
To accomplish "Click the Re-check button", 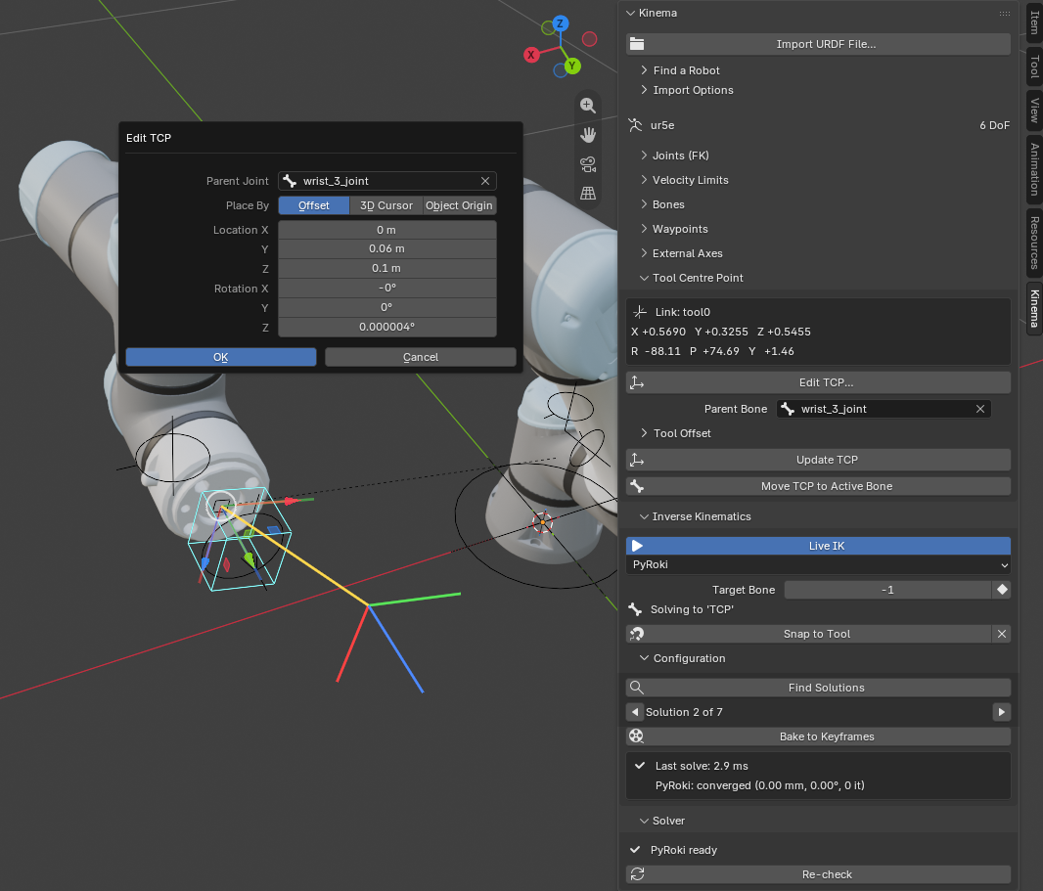I will point(818,874).
